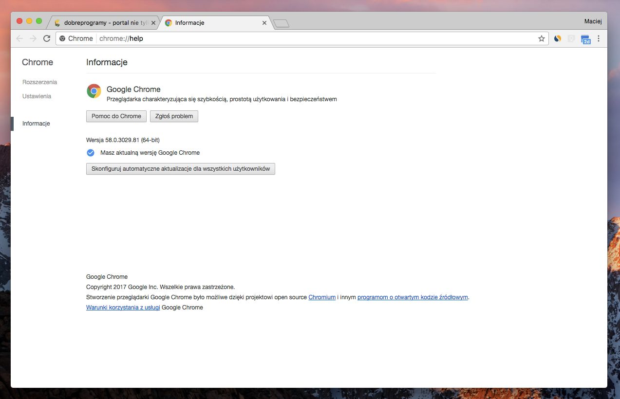The image size is (620, 399).
Task: Reload the current page
Action: pos(47,38)
